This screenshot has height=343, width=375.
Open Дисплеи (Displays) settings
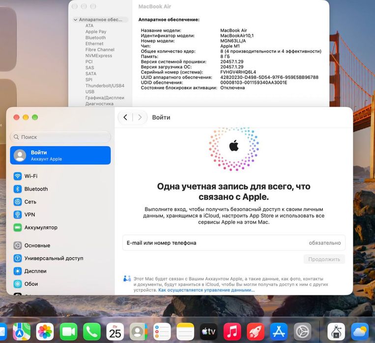tap(60, 271)
